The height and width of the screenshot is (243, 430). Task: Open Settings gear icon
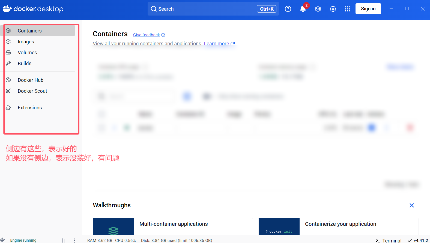click(333, 9)
